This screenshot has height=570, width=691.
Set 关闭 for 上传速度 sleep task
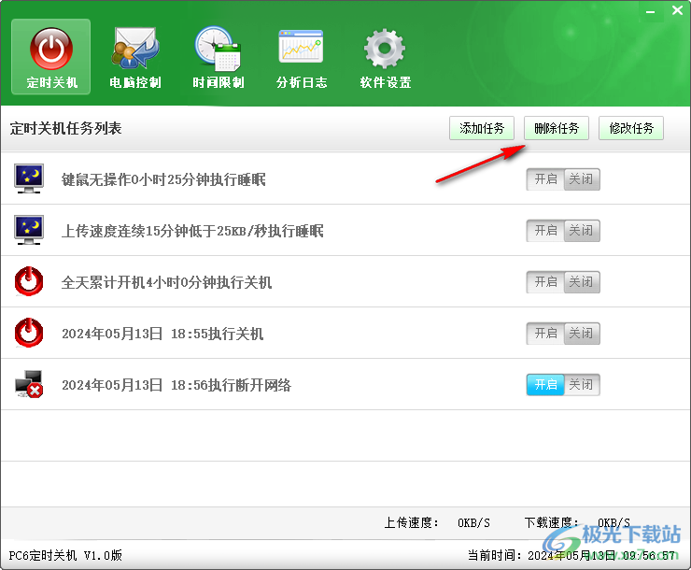[582, 231]
